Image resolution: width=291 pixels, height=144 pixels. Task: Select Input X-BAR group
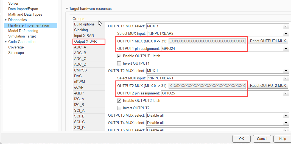[89, 36]
